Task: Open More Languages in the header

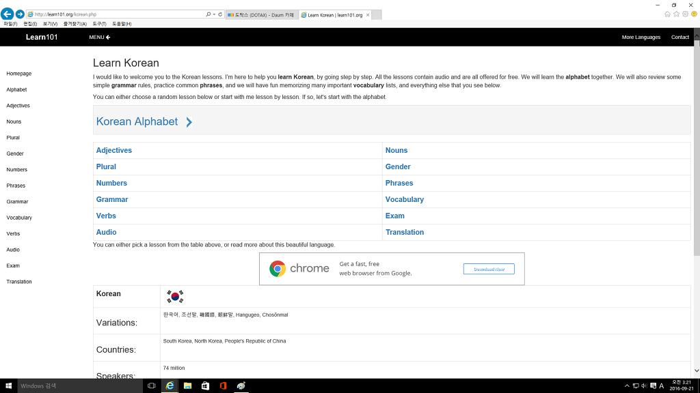Action: 641,37
